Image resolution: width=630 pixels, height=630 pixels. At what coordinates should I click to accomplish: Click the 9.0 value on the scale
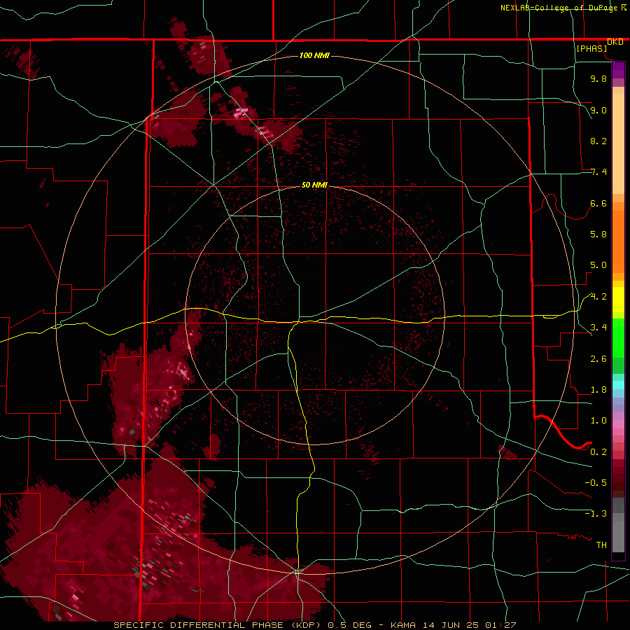tap(598, 110)
